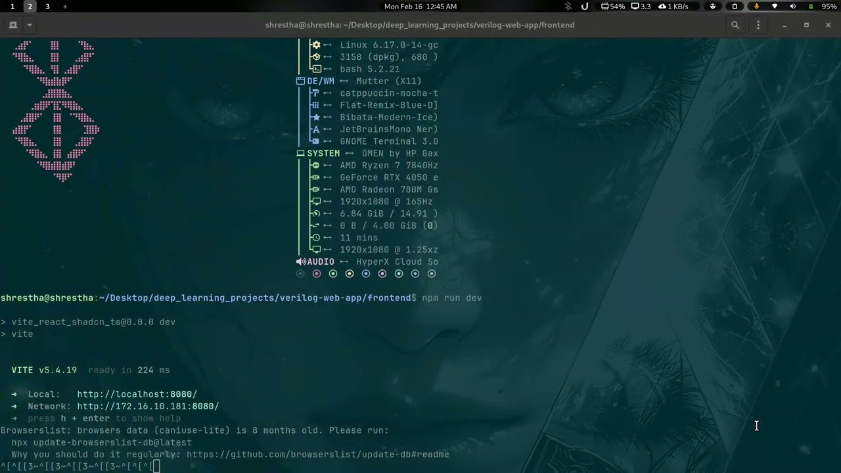The width and height of the screenshot is (841, 473).
Task: Open the clock showing Mon Feb 16
Action: tap(420, 7)
